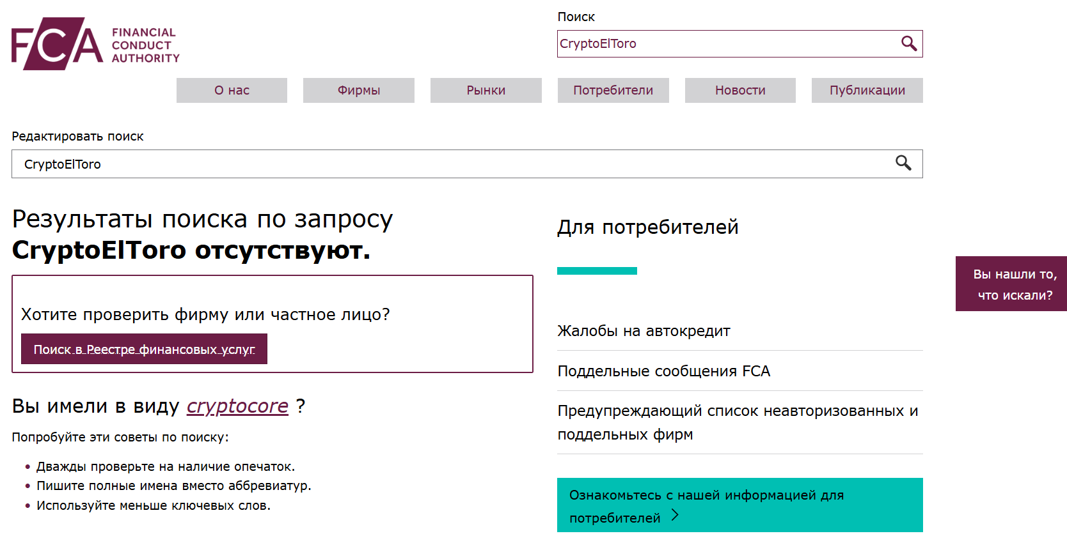Open the «О нас» menu
Viewport: 1067px width, 536px height.
[x=232, y=90]
